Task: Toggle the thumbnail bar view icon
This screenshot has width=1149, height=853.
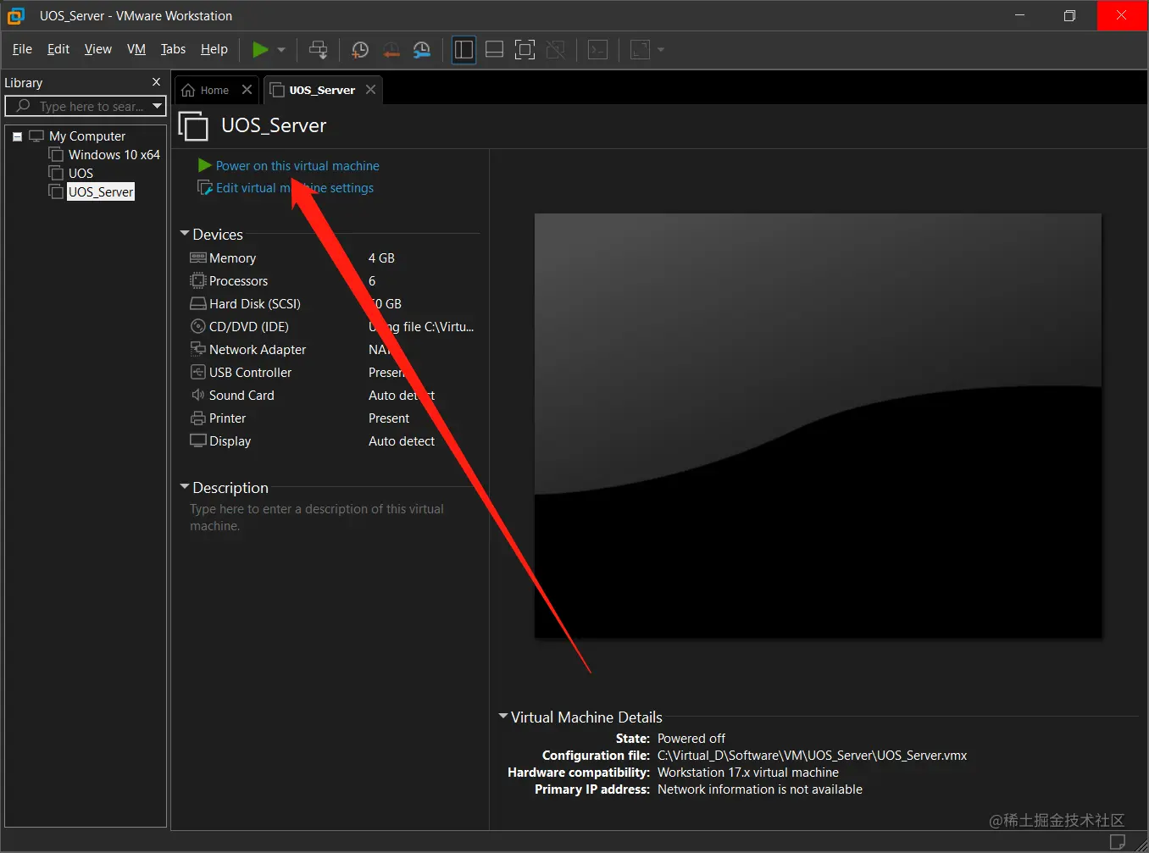Action: pyautogui.click(x=494, y=50)
